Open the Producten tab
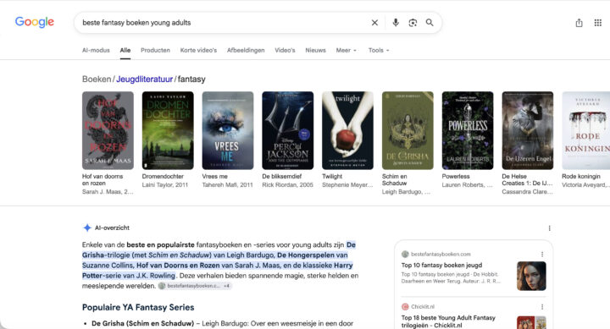The image size is (610, 329). 155,50
